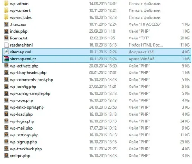
Task: Click the wp-mail.php file icon
Action: point(6,128)
